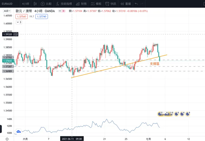Open 模板 indicator templates
The image size is (205, 141).
point(96,4)
